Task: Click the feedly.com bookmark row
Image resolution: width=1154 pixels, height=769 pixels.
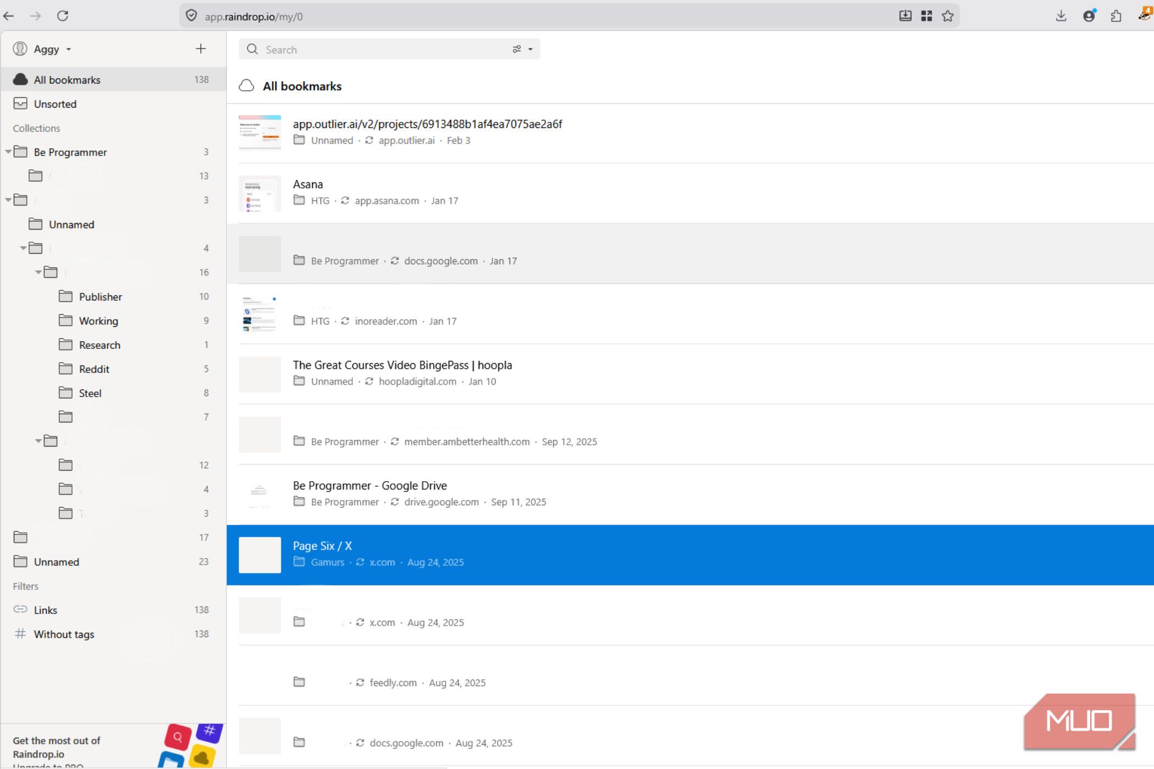Action: tap(690, 676)
